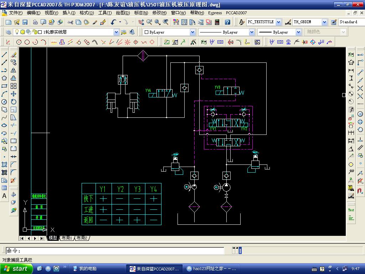Toggle the layer lightbulb on/off

tap(17, 32)
